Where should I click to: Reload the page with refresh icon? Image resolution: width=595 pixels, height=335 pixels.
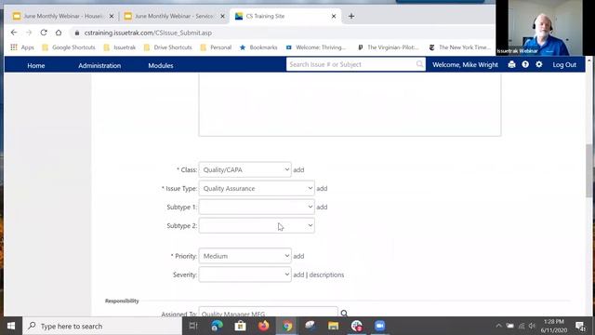44,33
